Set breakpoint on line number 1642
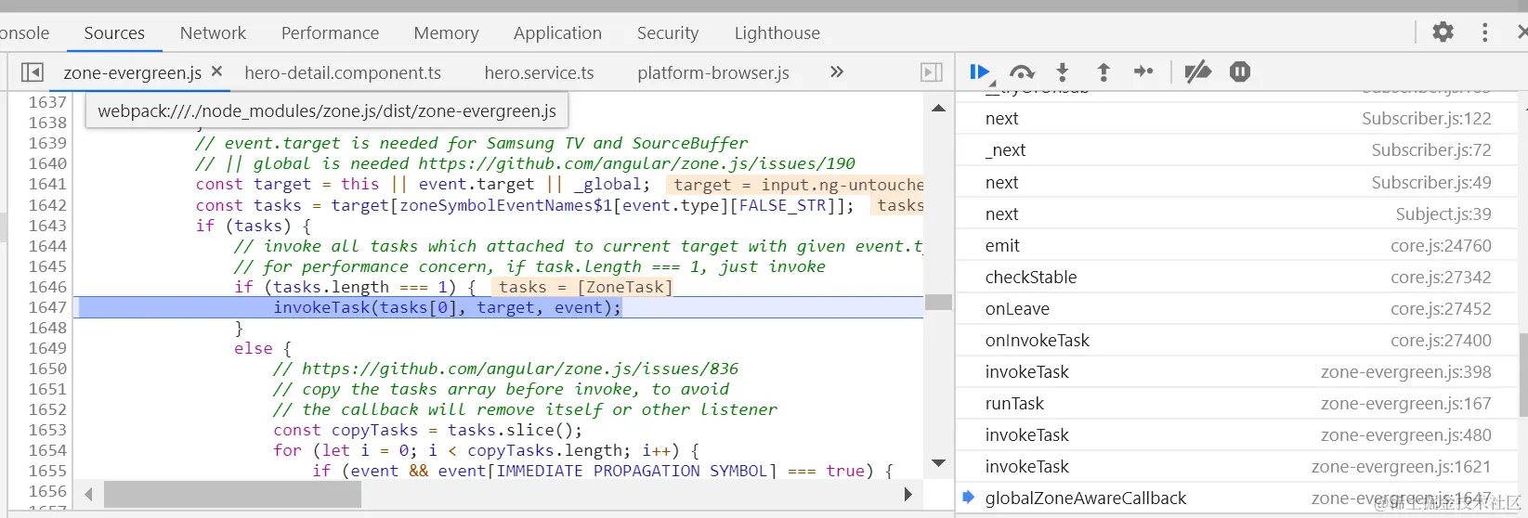 pos(47,205)
